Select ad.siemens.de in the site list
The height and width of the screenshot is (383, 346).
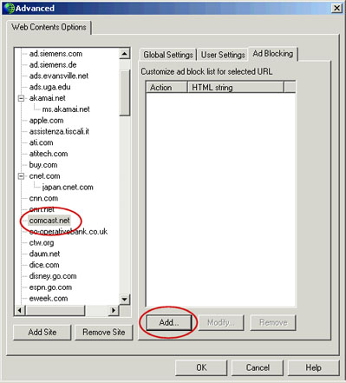coord(53,64)
